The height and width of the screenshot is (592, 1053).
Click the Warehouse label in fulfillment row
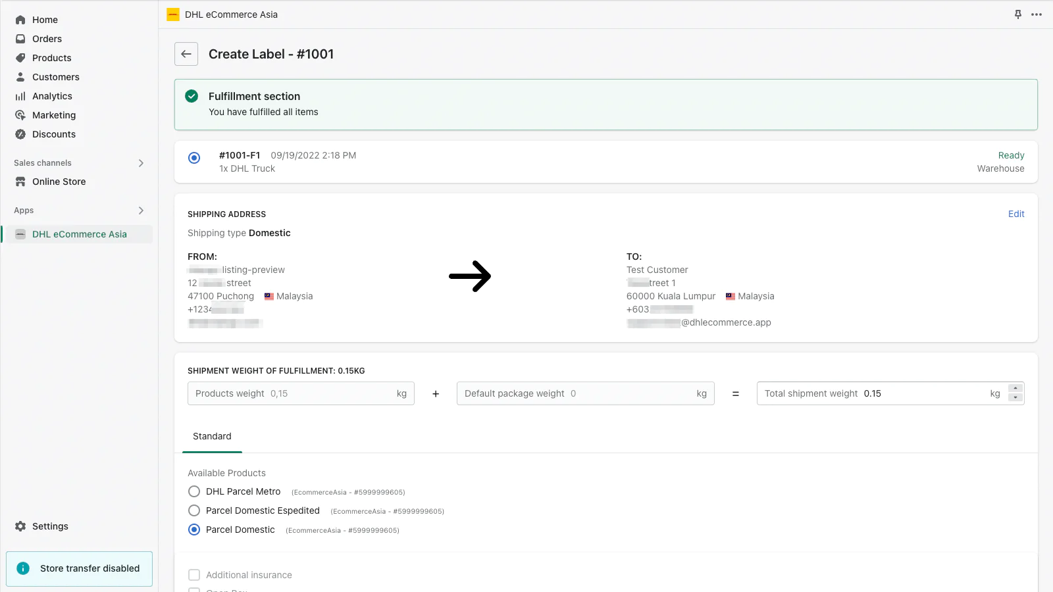[1000, 168]
